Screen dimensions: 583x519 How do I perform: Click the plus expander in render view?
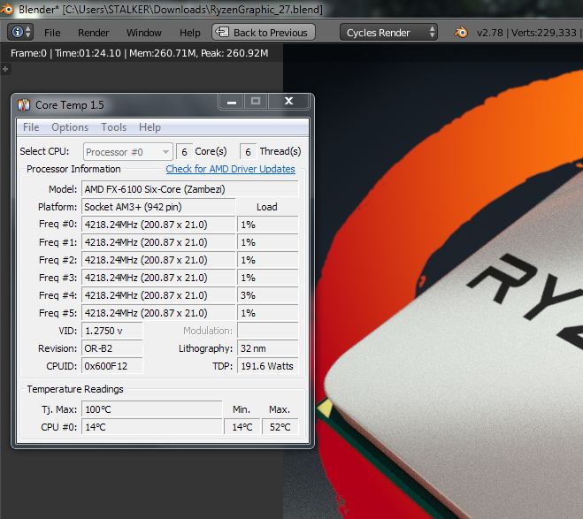(5, 69)
